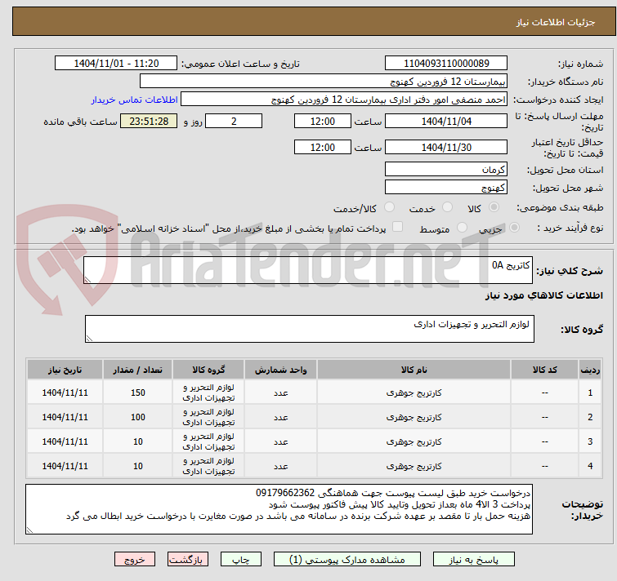This screenshot has height=581, width=617.
Task: Click the گروه کالا textarea
Action: pos(310,329)
